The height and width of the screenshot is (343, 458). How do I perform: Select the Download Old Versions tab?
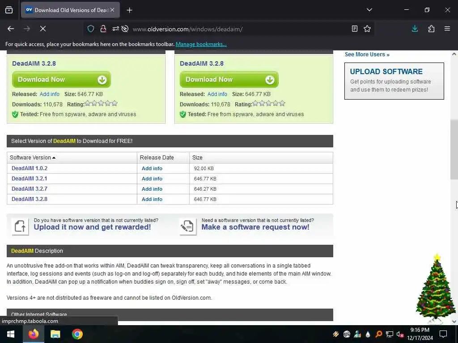pyautogui.click(x=70, y=10)
